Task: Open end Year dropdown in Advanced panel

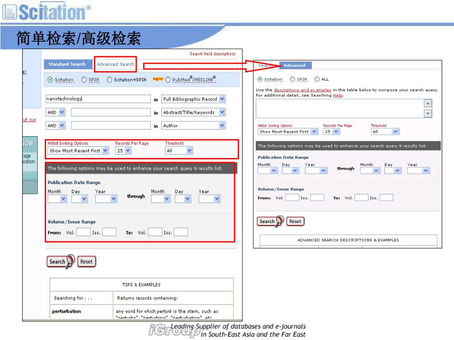Action: (x=419, y=170)
